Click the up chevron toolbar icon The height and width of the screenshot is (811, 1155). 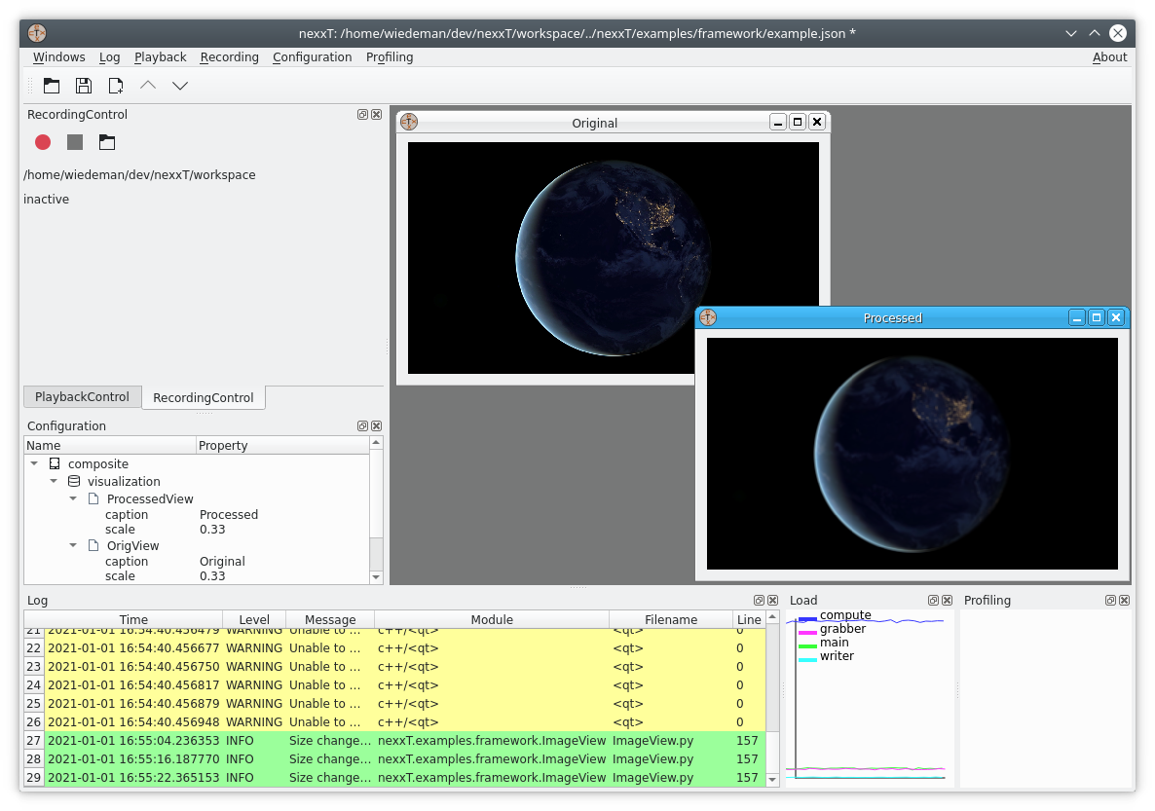[148, 86]
